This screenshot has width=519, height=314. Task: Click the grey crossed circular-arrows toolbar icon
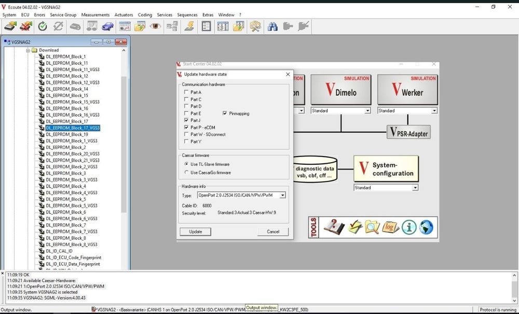[58, 26]
